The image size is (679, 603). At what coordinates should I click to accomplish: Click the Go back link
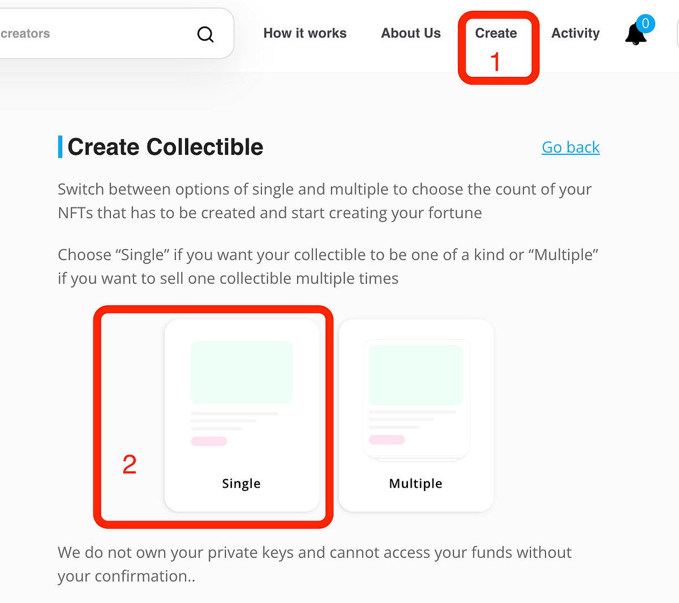point(570,148)
